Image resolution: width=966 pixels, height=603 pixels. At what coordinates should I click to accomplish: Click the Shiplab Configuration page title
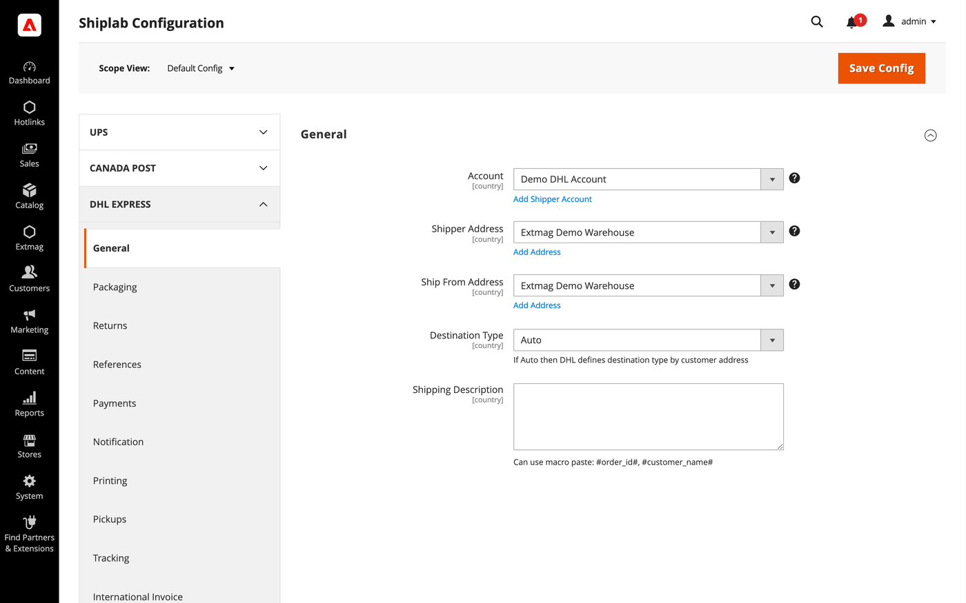pos(151,23)
